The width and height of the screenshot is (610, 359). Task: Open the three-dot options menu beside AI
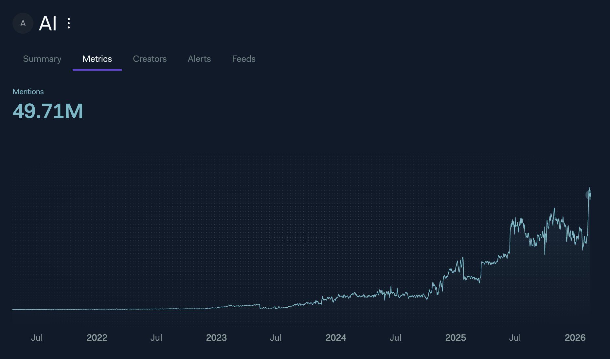68,24
